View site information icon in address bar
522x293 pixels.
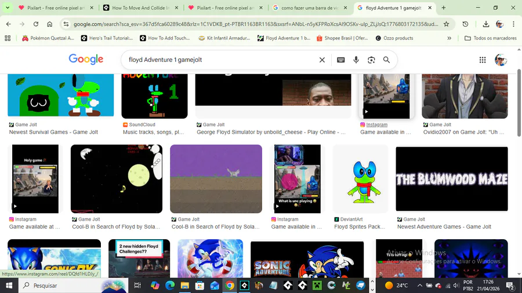pyautogui.click(x=66, y=24)
